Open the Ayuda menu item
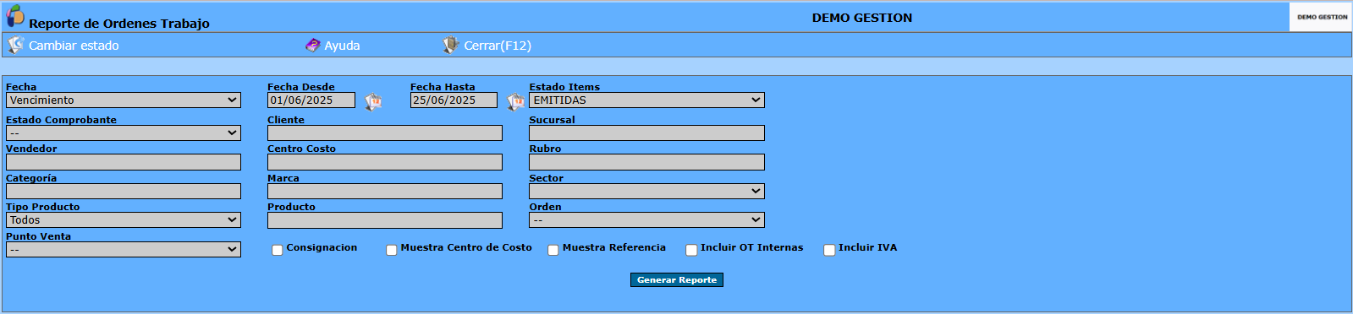This screenshot has width=1353, height=314. (x=342, y=46)
